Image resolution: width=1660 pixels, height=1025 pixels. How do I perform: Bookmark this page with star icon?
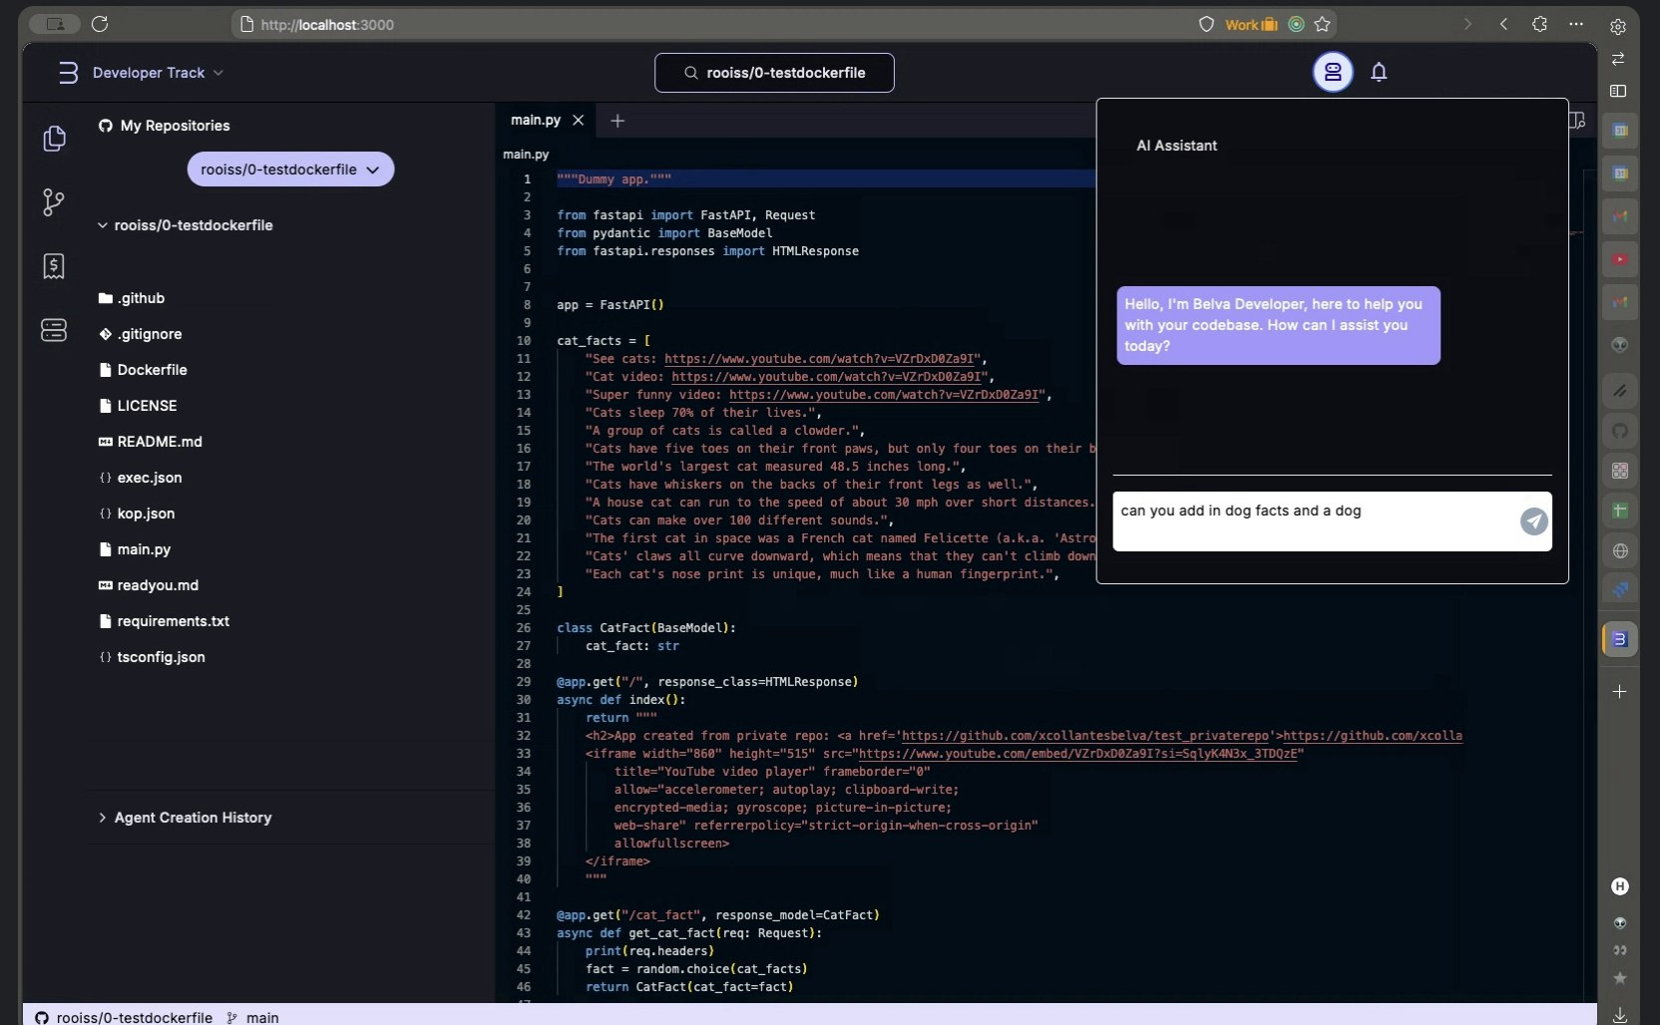coord(1323,24)
